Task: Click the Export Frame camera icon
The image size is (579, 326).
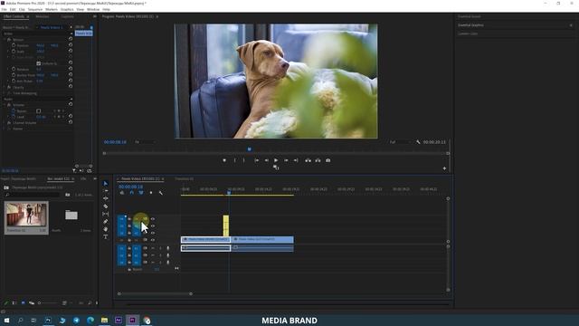Action: click(x=327, y=160)
